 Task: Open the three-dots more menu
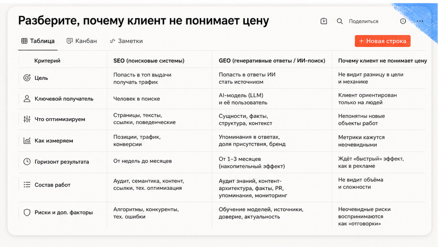(420, 21)
